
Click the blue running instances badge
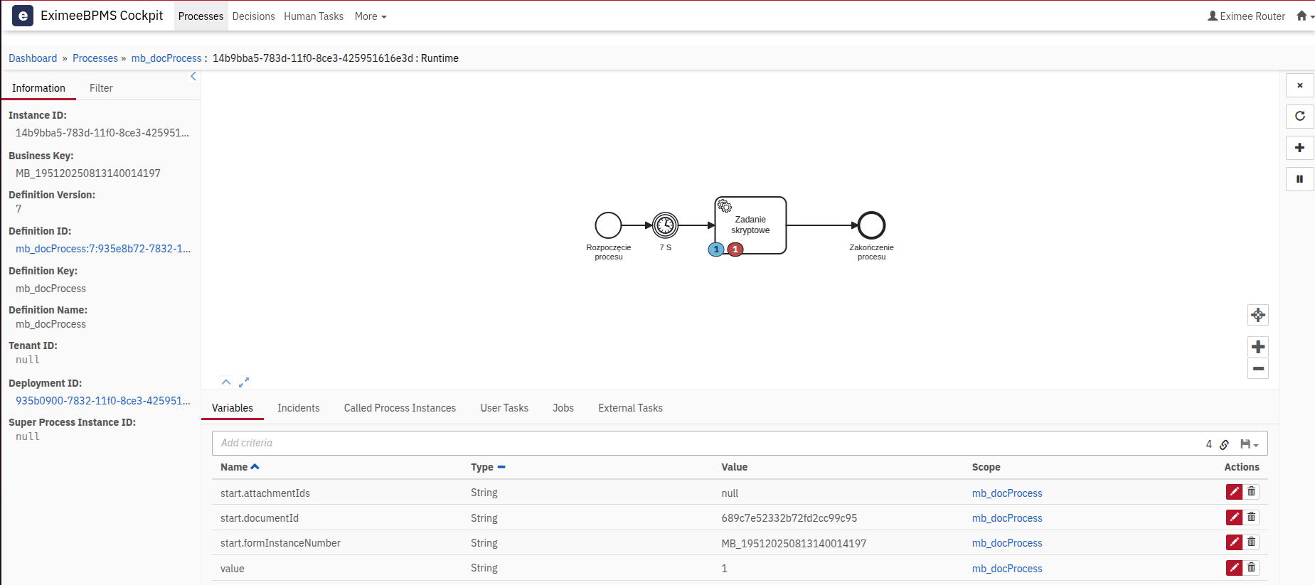pos(716,249)
